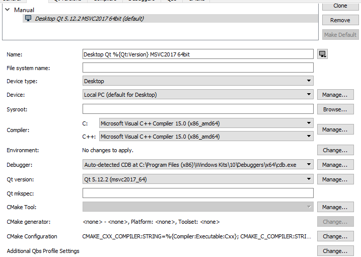This screenshot has width=361, height=257.
Task: Click the monitor icon of Desktop Qt kit row
Action: [28, 19]
